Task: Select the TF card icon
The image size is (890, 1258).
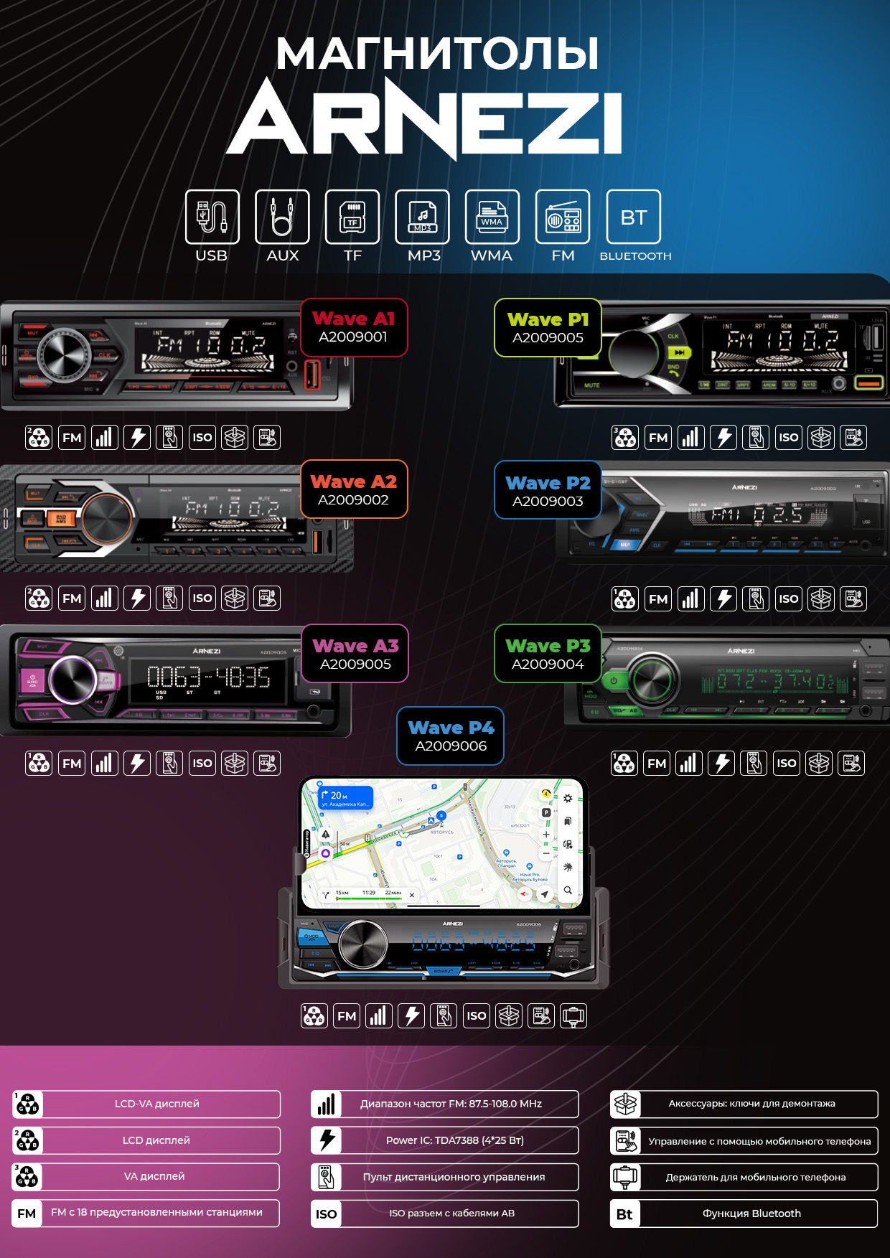Action: point(352,217)
